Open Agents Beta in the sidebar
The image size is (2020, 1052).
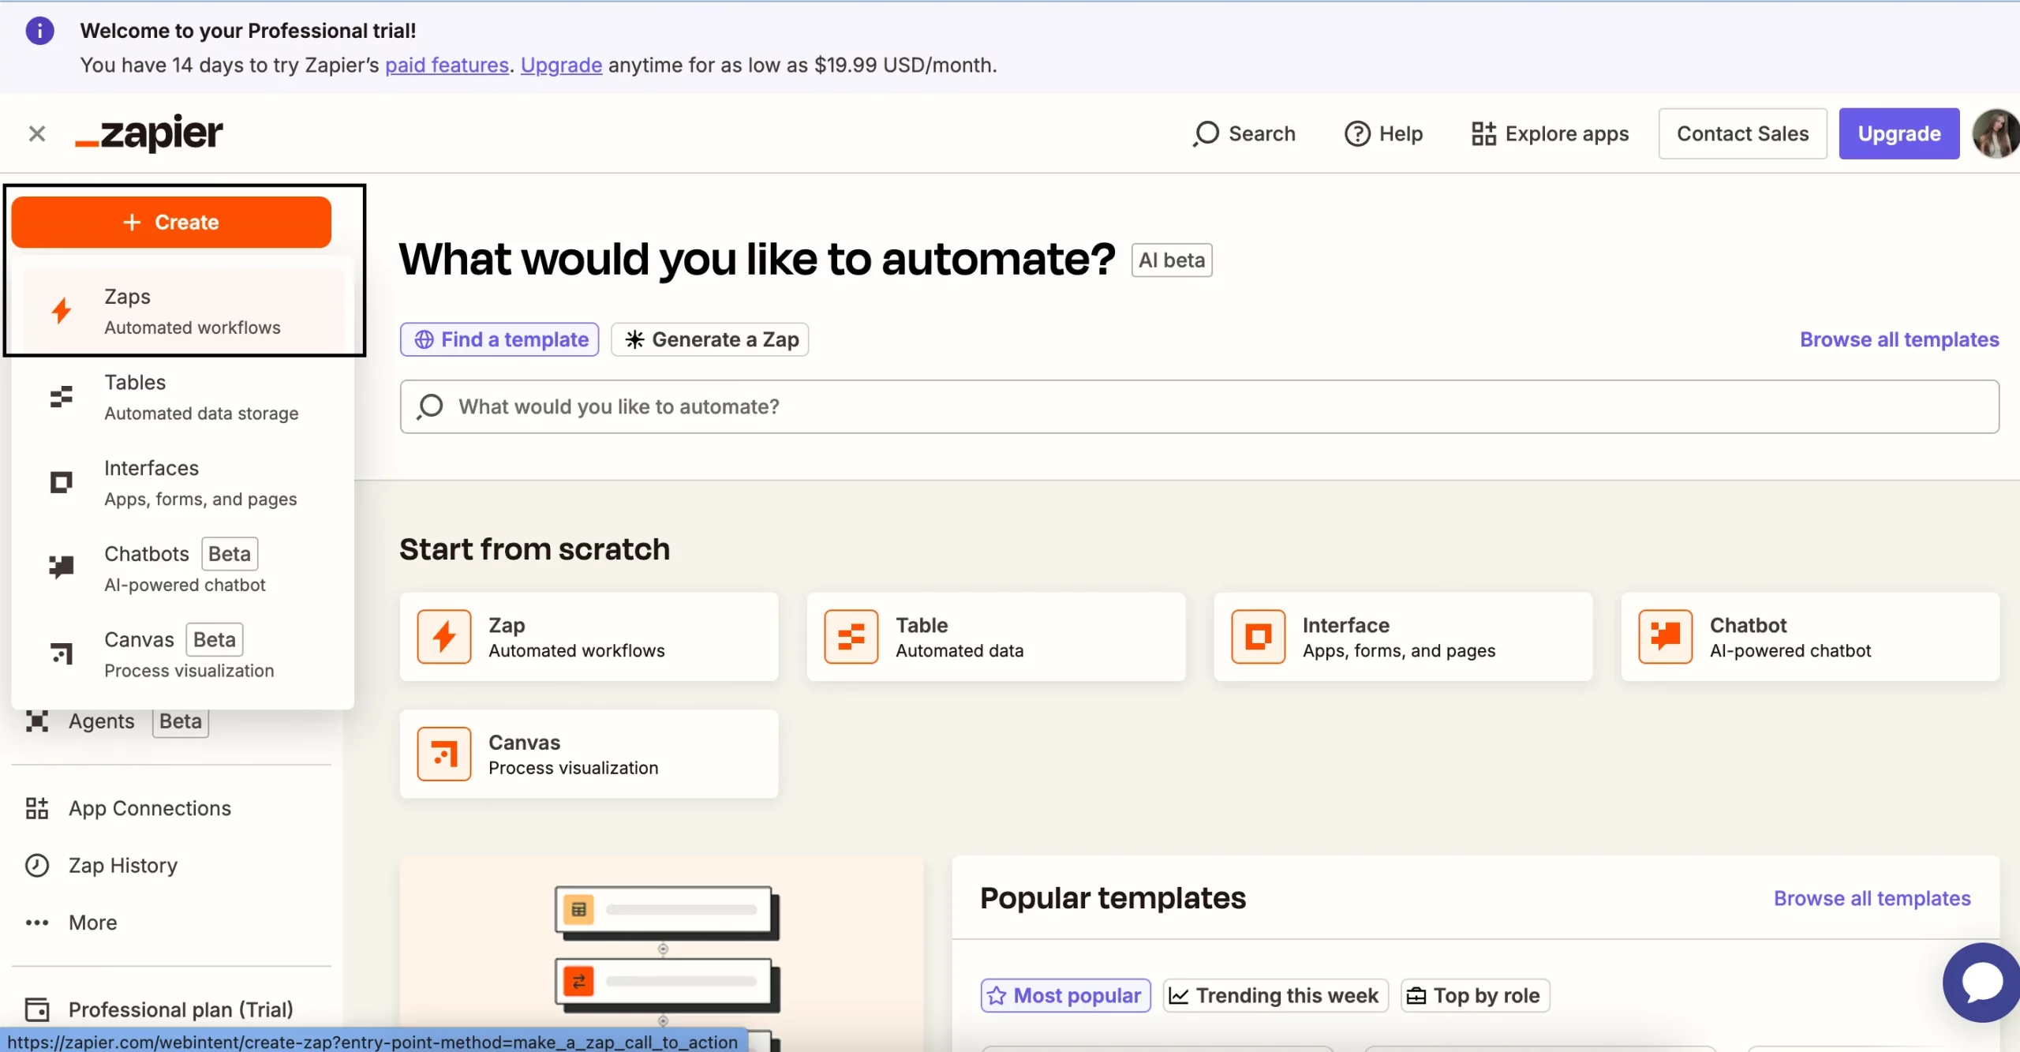tap(171, 721)
